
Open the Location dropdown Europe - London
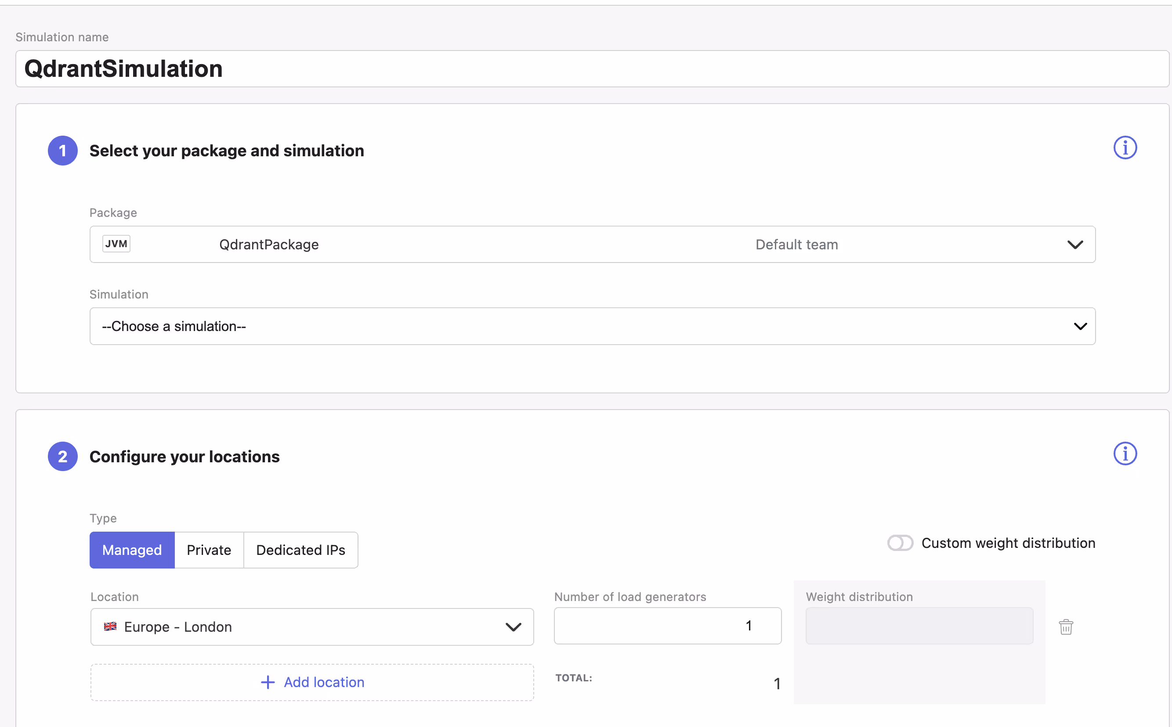click(312, 626)
